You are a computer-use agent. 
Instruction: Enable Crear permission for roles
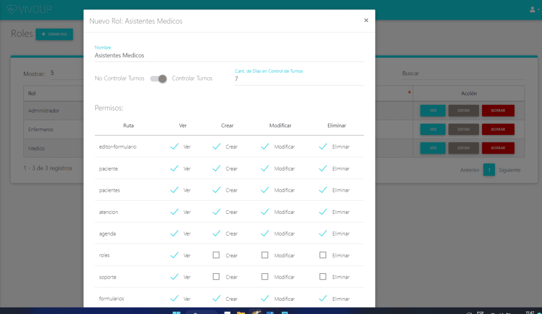pyautogui.click(x=216, y=255)
